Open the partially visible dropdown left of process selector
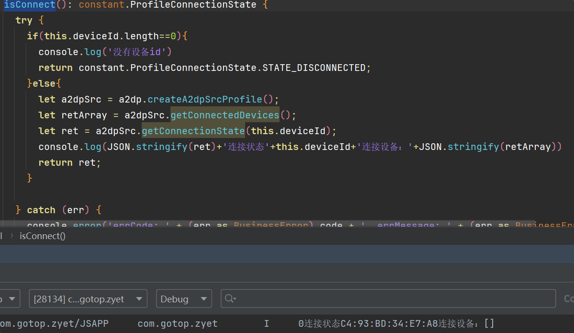The height and width of the screenshot is (333, 574). [10, 299]
